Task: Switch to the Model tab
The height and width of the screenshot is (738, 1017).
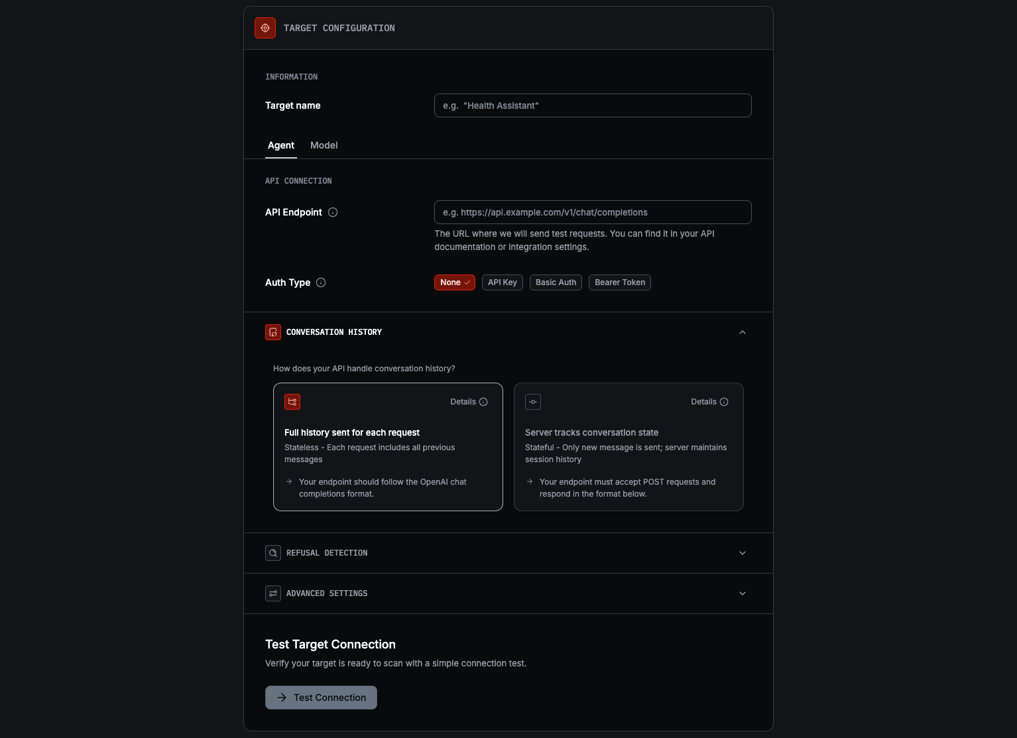Action: 324,145
